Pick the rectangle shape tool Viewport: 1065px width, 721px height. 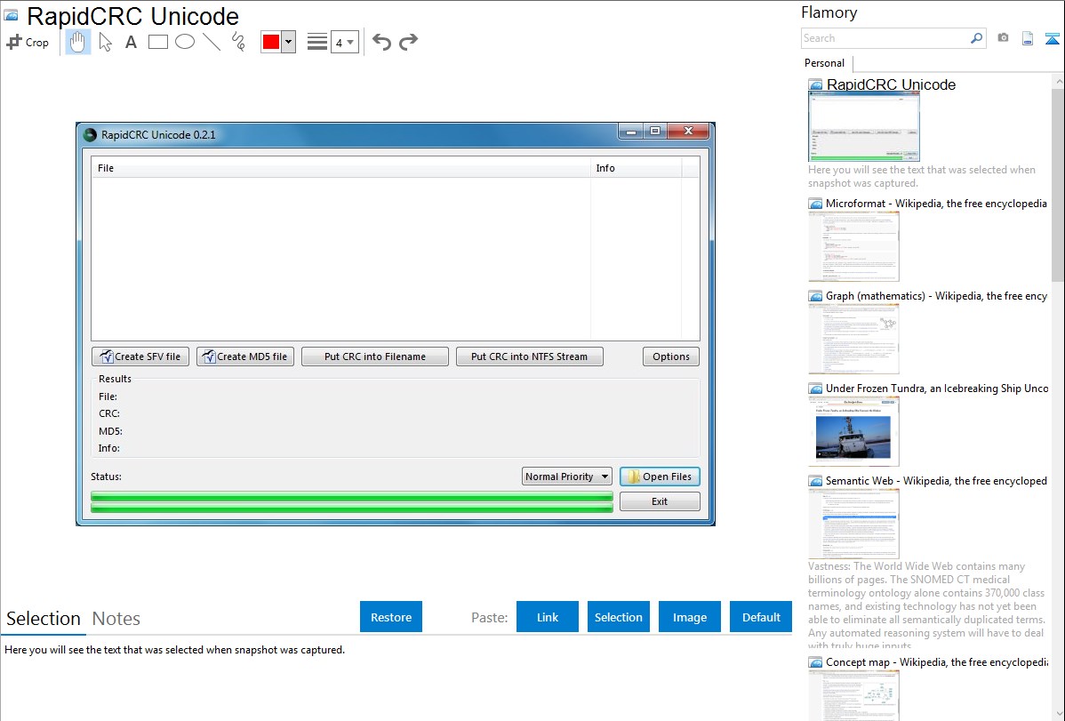(x=158, y=42)
